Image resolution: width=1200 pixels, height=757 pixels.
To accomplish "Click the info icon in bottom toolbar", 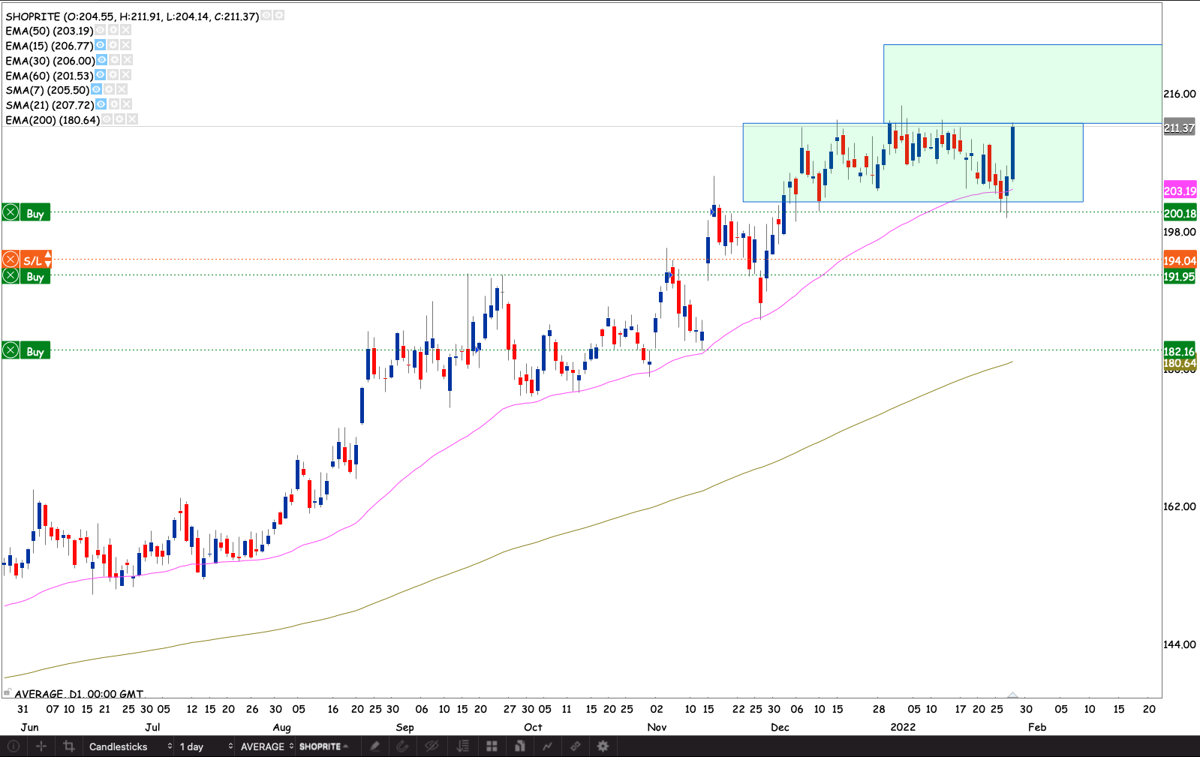I will (14, 746).
